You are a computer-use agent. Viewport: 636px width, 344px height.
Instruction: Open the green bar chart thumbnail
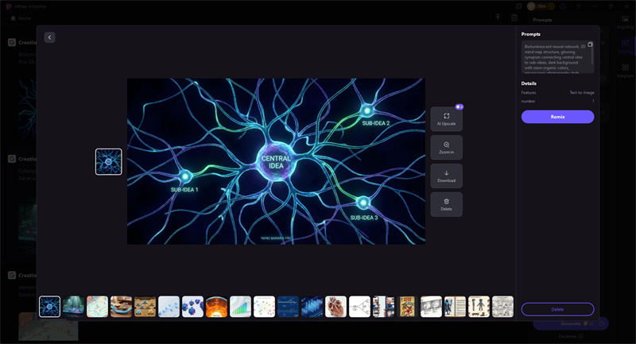coord(241,307)
